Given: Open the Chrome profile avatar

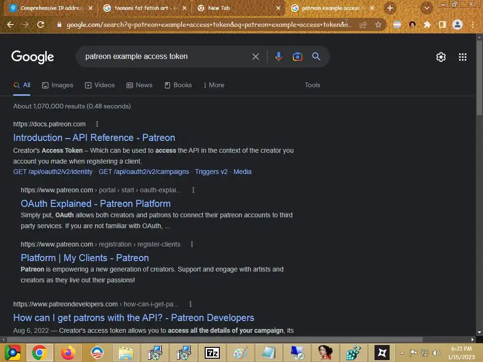Looking at the screenshot, I should [x=458, y=25].
